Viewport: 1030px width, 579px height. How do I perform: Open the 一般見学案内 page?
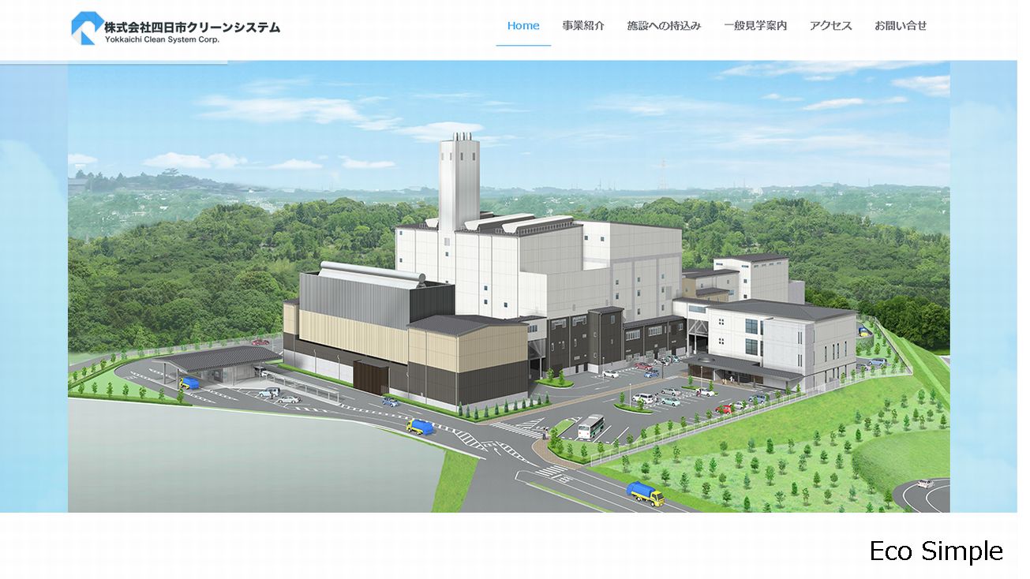point(755,25)
